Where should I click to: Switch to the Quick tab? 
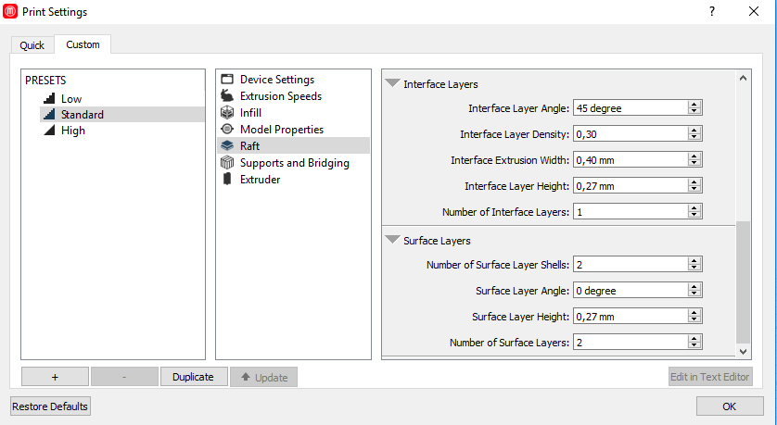click(32, 45)
